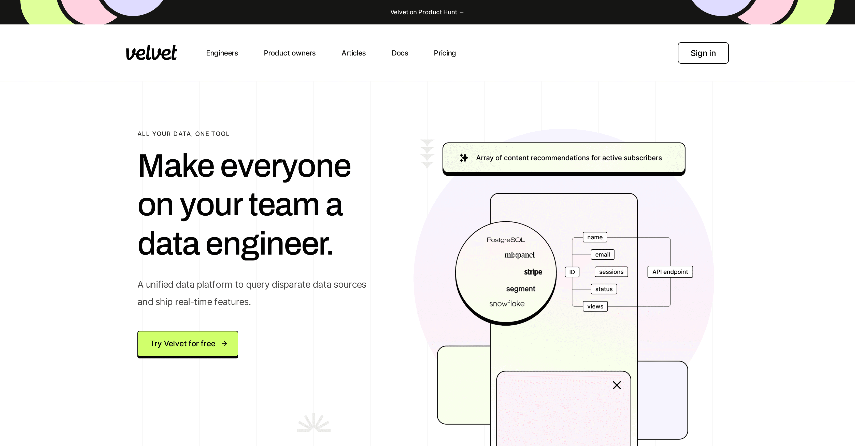Open the Product owners nav item
Viewport: 855px width, 446px height.
point(289,53)
